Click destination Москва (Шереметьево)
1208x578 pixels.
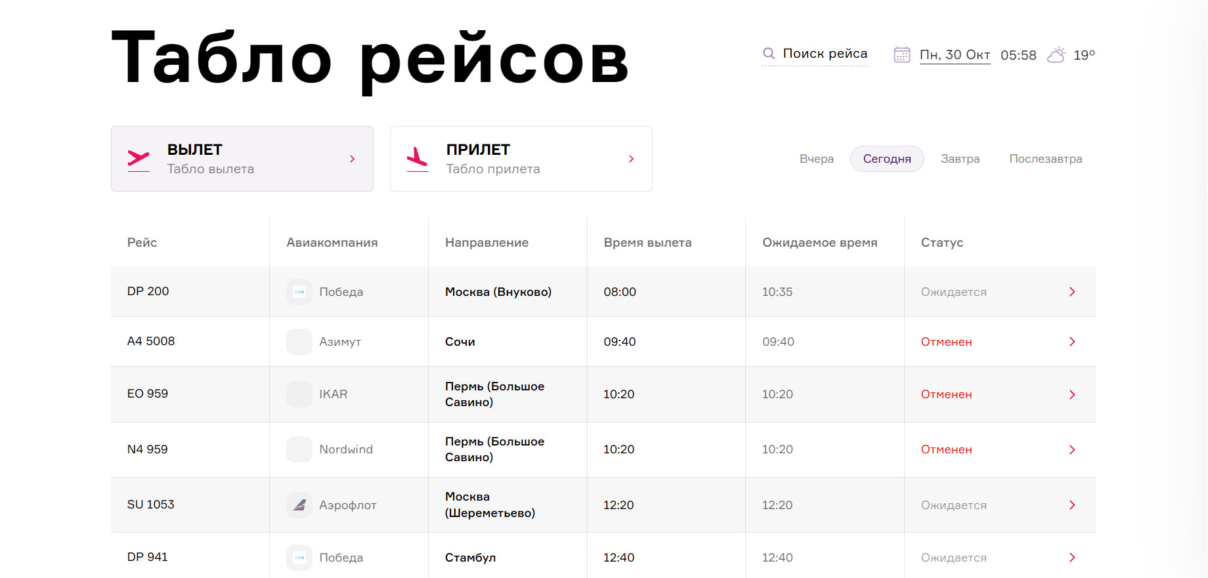point(490,505)
